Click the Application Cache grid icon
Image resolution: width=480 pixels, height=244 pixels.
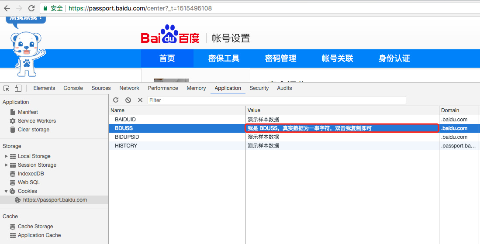tap(13, 235)
